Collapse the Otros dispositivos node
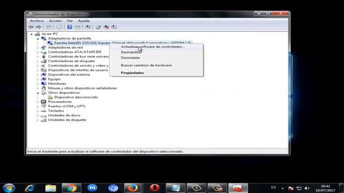The width and height of the screenshot is (344, 193). [38, 93]
